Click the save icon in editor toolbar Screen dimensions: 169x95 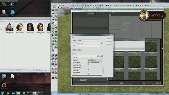[59, 6]
